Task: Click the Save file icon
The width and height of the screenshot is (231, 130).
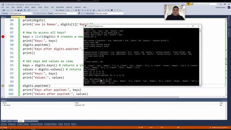Action: click(18, 10)
